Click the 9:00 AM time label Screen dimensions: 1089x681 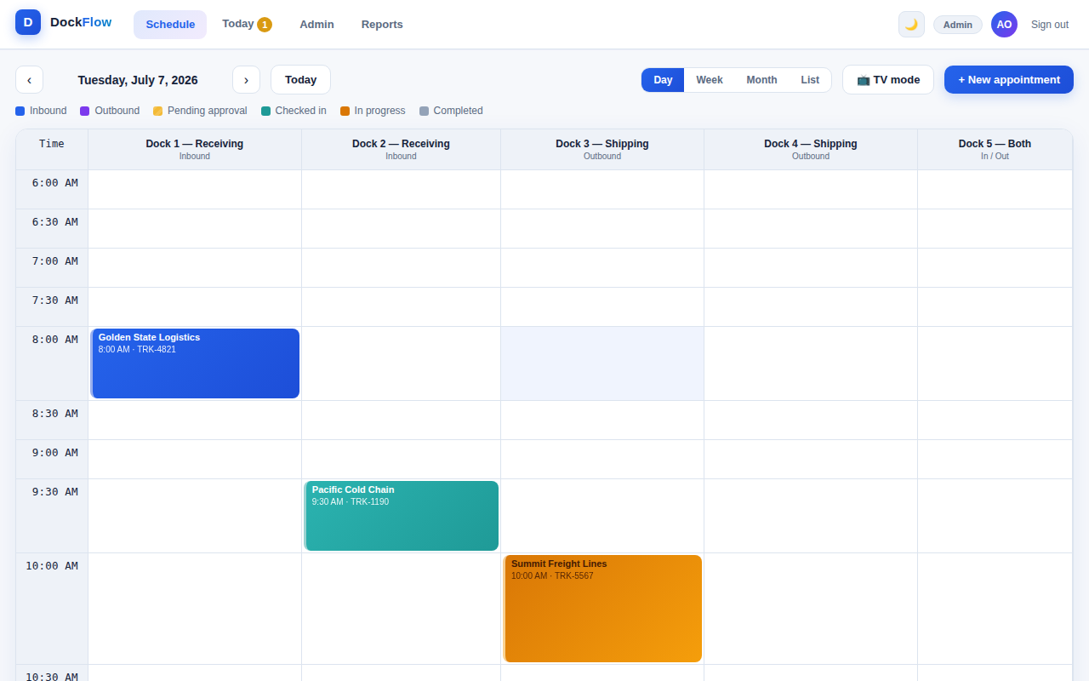55,453
